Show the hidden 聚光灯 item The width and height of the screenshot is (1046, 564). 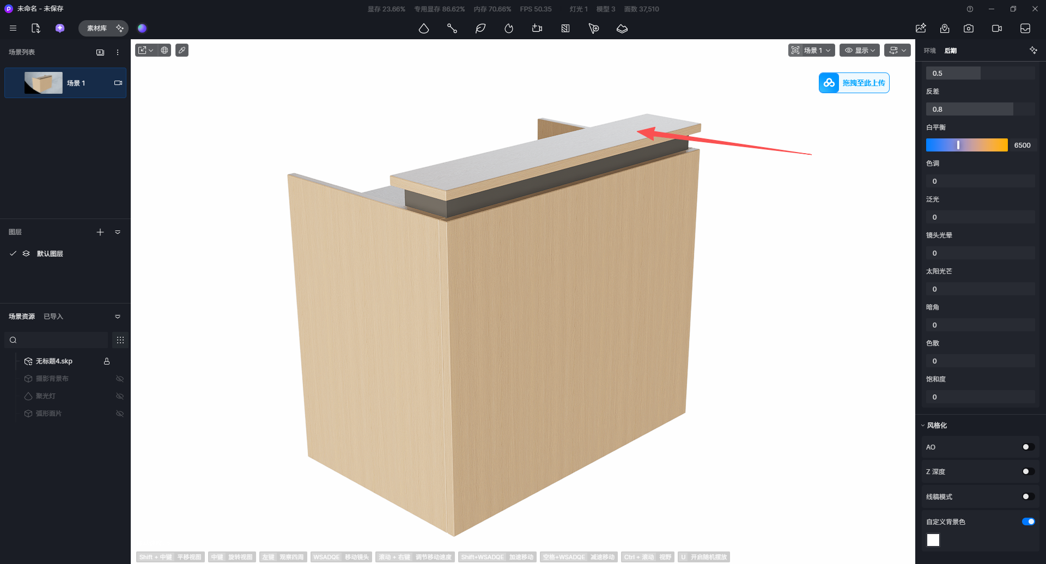(x=120, y=396)
